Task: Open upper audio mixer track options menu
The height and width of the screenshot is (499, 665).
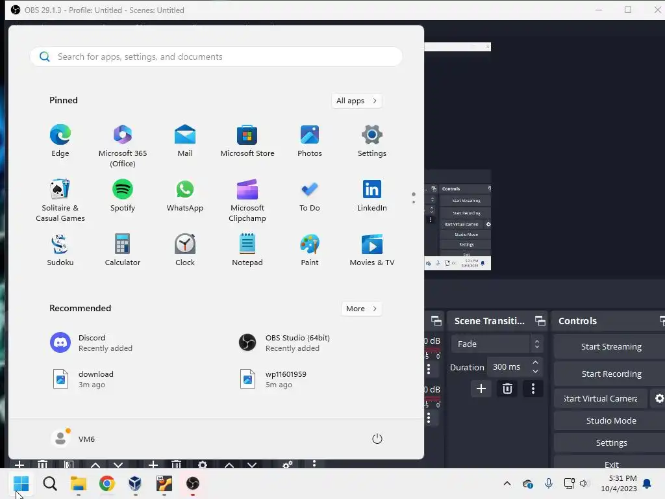Action: pyautogui.click(x=429, y=369)
